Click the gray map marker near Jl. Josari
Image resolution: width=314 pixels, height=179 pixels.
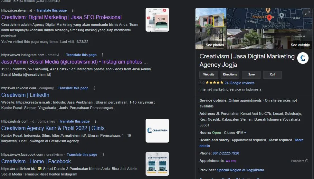tap(281, 15)
